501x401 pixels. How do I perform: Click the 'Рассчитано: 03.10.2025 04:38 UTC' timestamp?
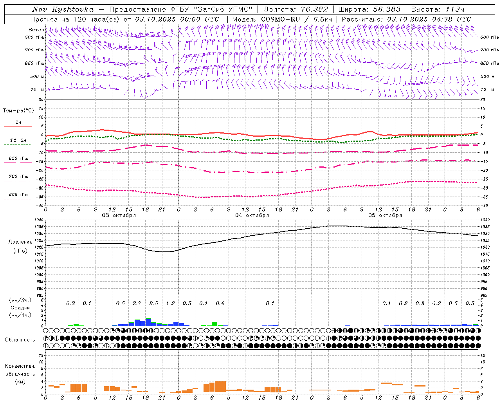tap(406, 19)
